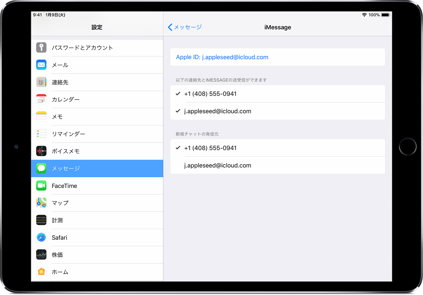Tap the Mail envelope icon
423x295 pixels.
(x=41, y=65)
